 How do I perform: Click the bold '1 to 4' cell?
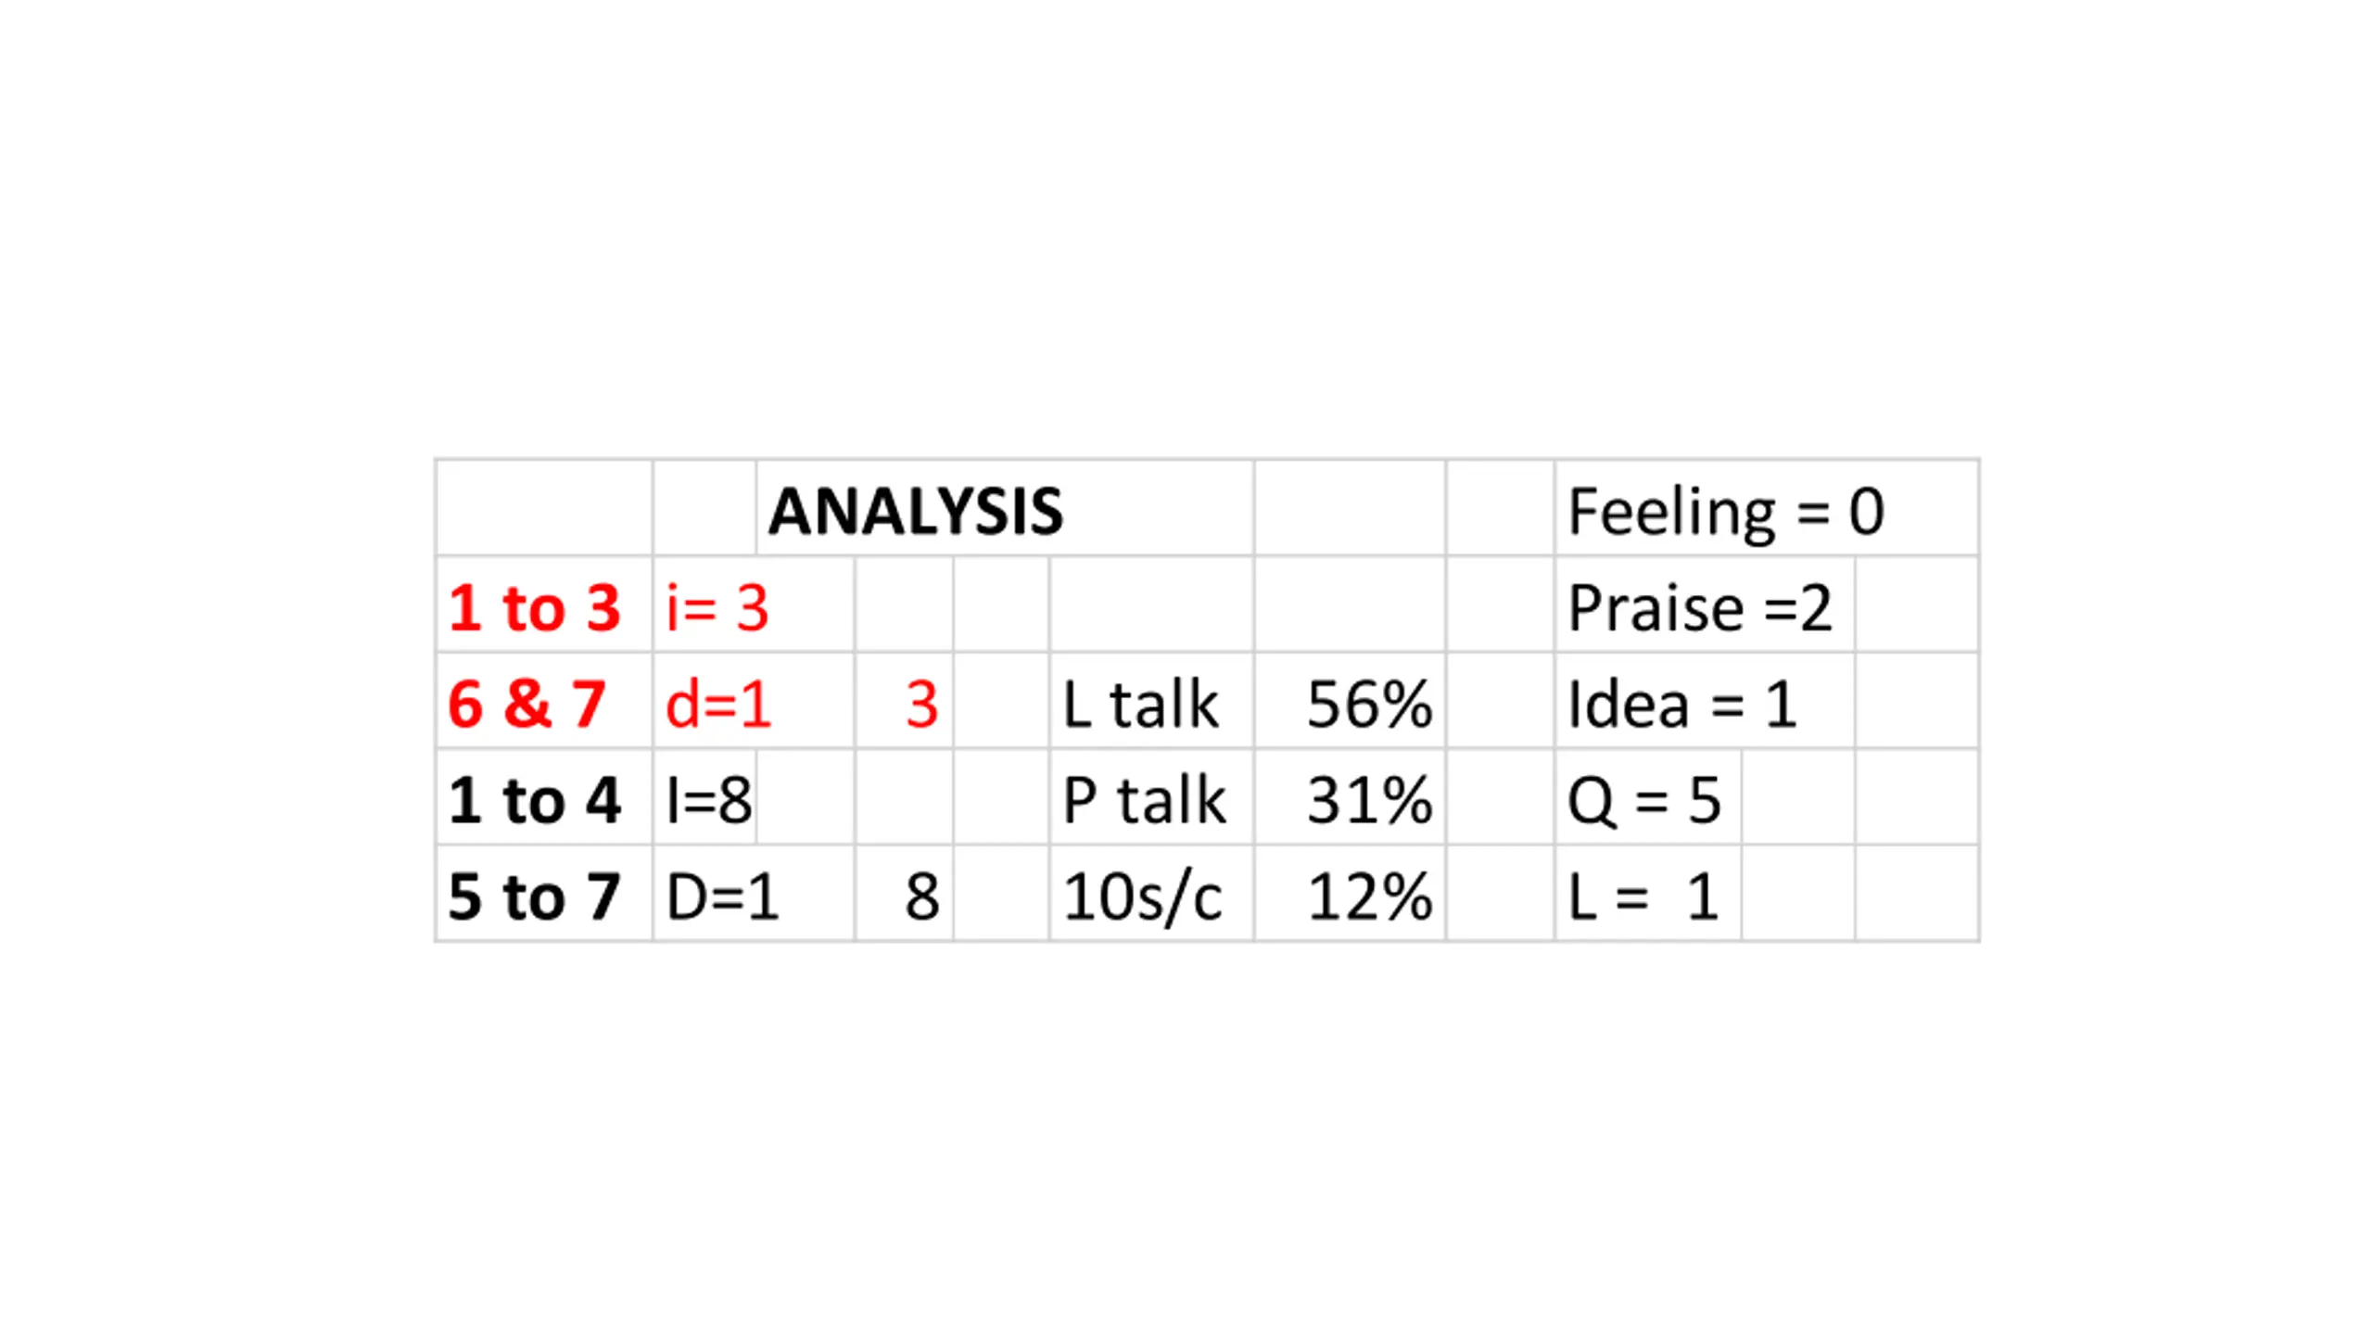pos(544,798)
